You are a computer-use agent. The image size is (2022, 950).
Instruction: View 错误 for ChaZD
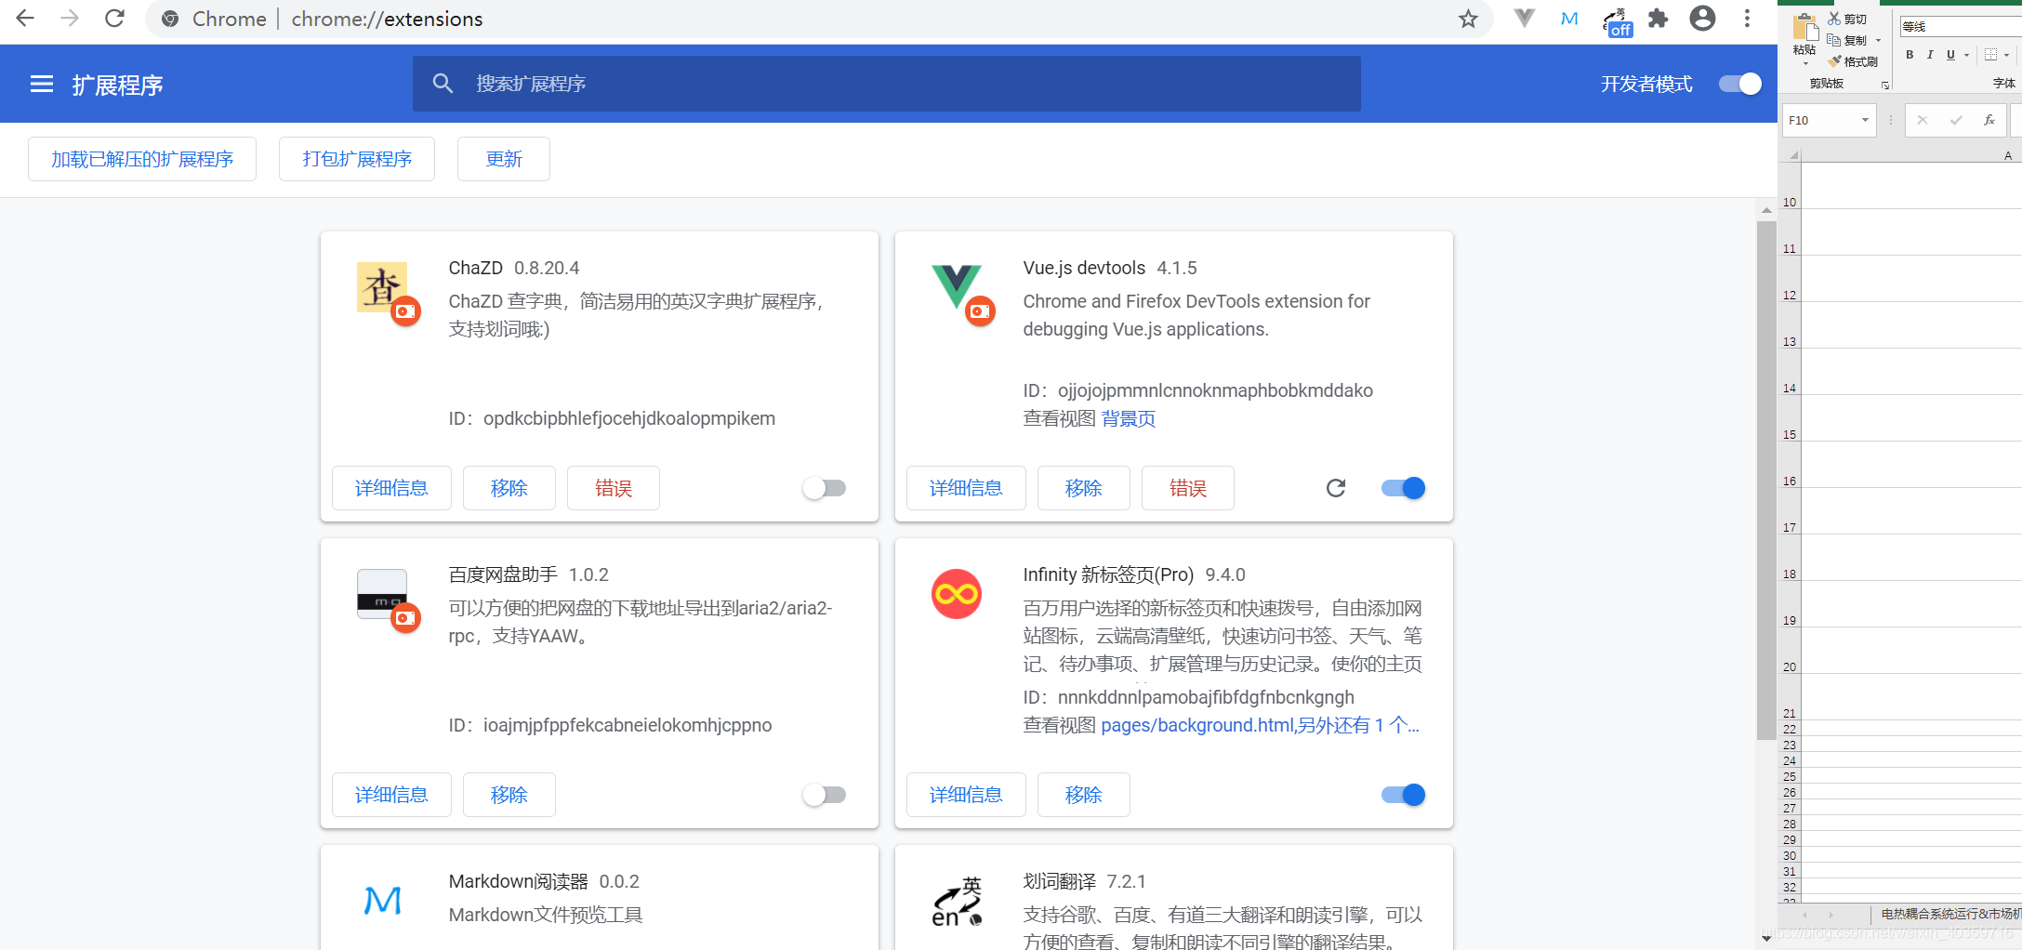(x=614, y=488)
